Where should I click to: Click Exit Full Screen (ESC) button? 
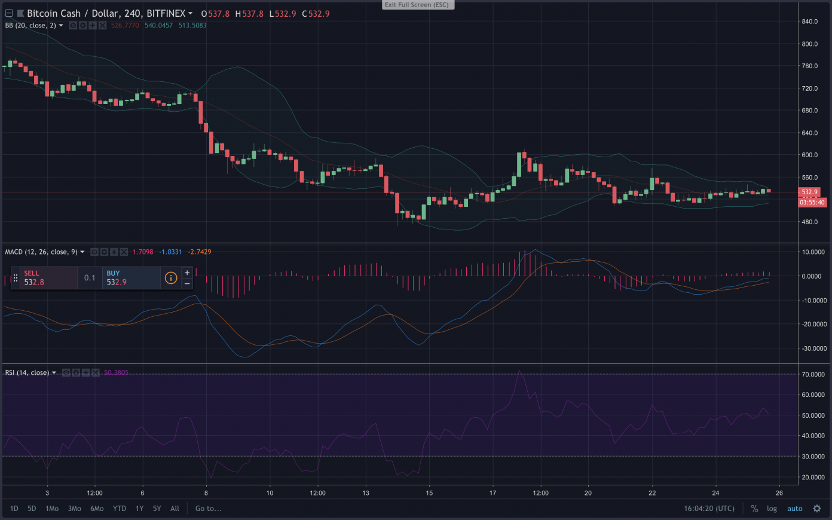click(418, 5)
